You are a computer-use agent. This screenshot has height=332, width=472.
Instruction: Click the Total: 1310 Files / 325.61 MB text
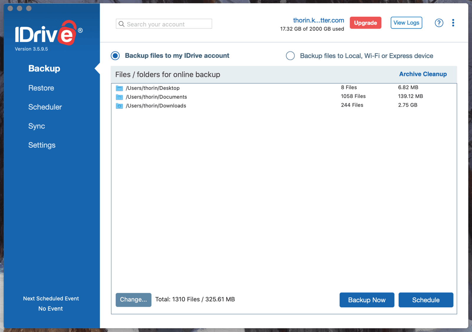(195, 299)
